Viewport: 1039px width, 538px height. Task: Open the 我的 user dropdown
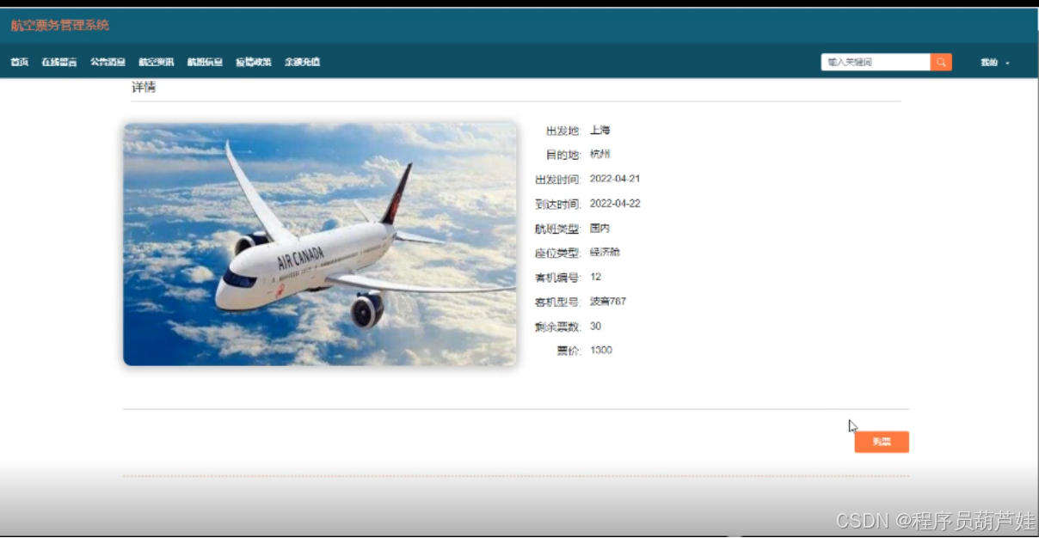click(x=987, y=61)
